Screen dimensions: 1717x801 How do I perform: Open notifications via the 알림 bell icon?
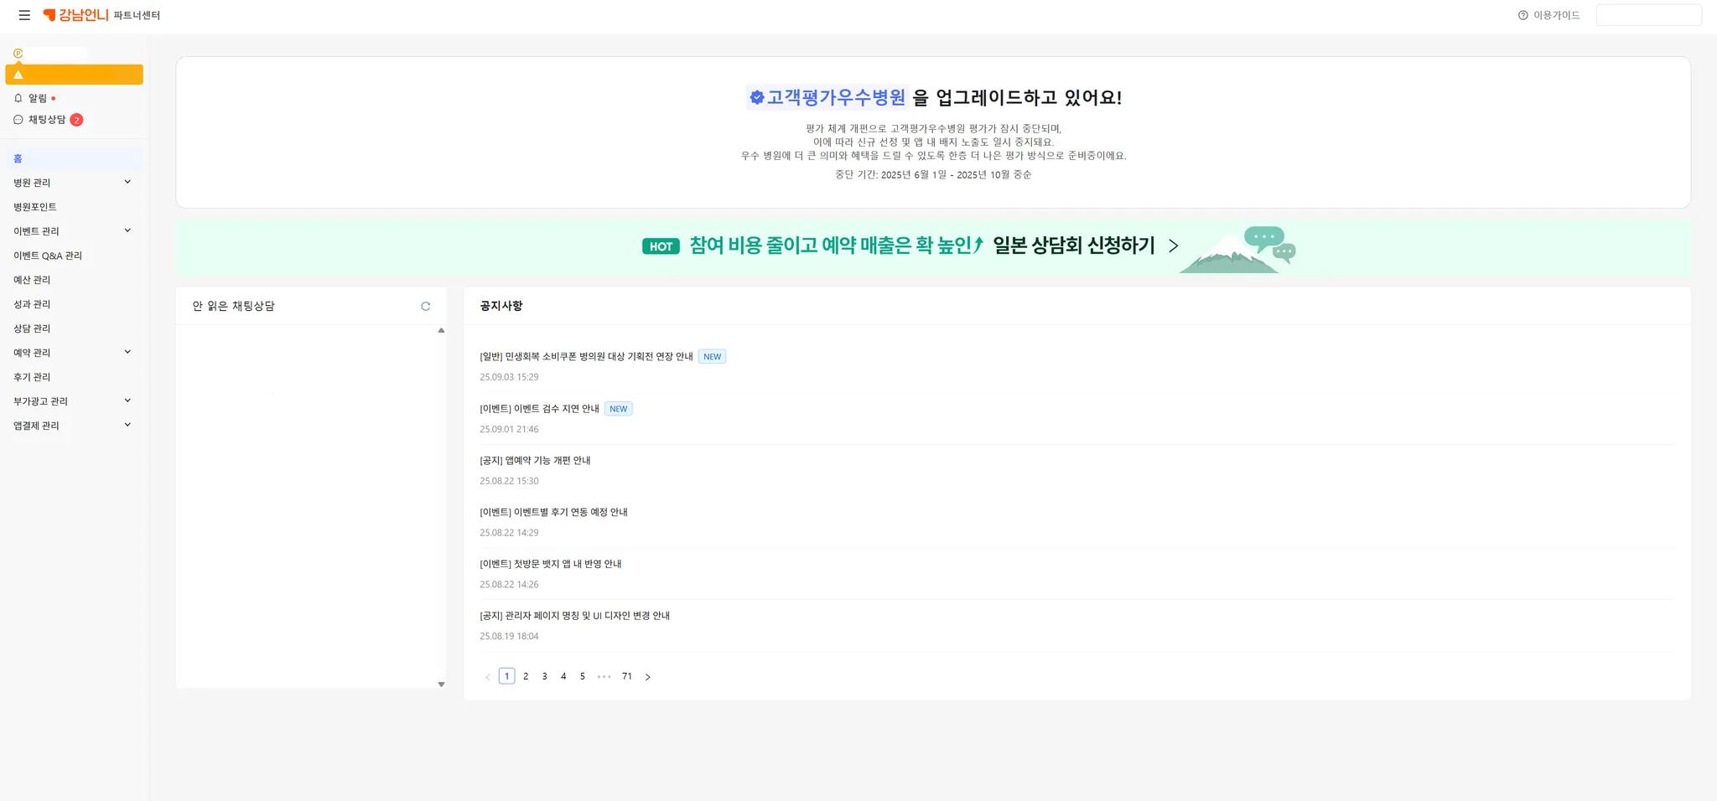click(x=18, y=98)
